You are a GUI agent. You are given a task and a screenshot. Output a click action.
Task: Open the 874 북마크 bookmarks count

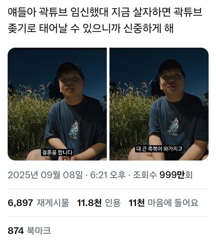coord(29,230)
